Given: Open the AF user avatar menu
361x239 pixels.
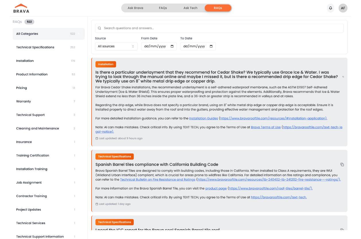Looking at the screenshot, I should (x=343, y=8).
